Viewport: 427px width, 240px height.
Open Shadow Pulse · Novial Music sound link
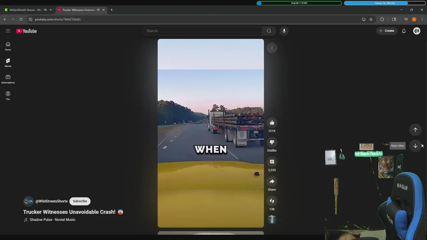[x=52, y=220]
